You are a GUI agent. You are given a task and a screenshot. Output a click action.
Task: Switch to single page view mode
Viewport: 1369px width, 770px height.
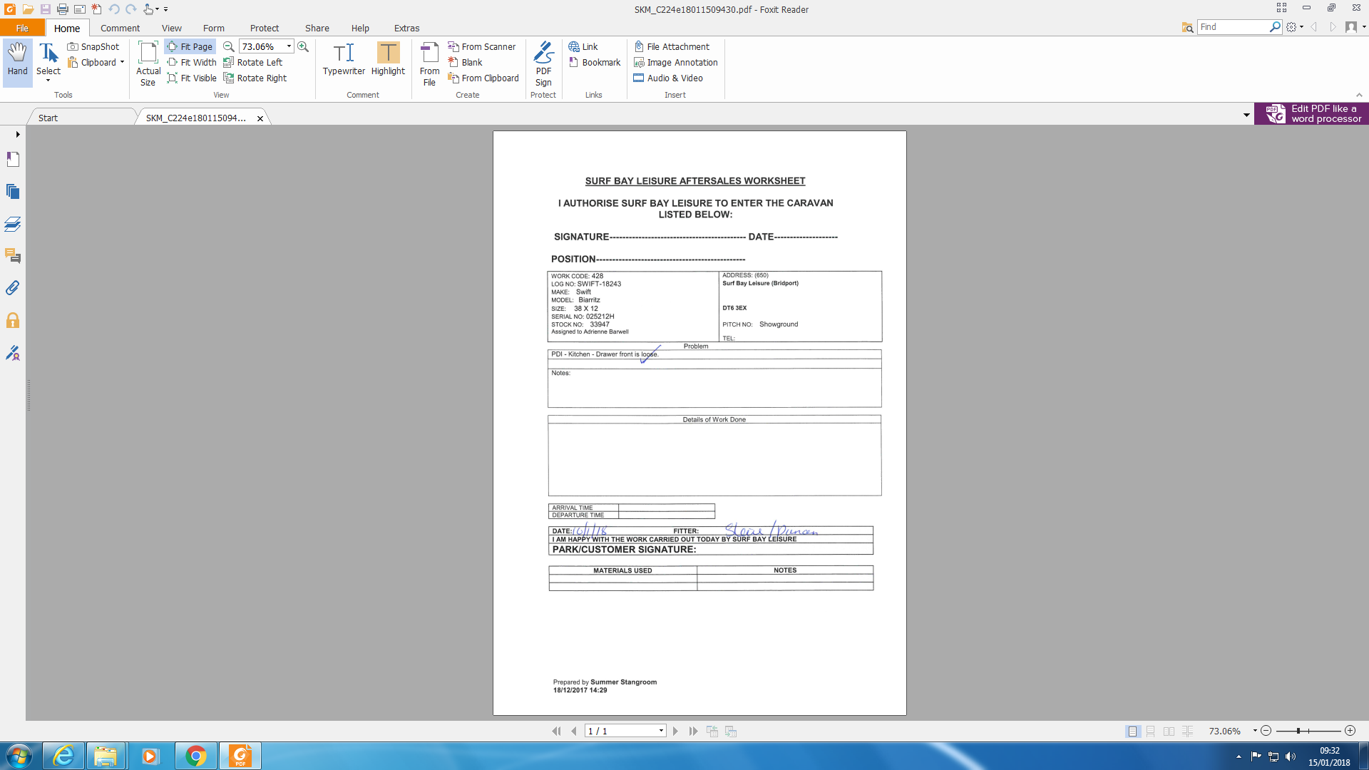pyautogui.click(x=1132, y=731)
